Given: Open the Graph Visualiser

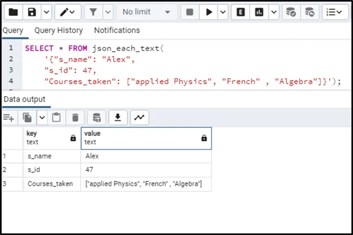Looking at the screenshot, I should (x=139, y=117).
